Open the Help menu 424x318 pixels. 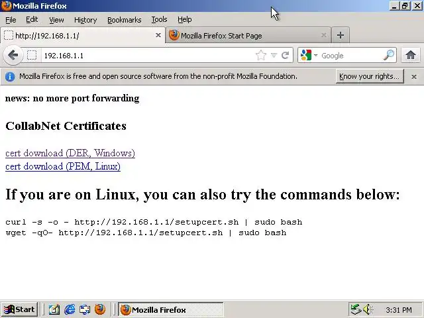[x=185, y=20]
